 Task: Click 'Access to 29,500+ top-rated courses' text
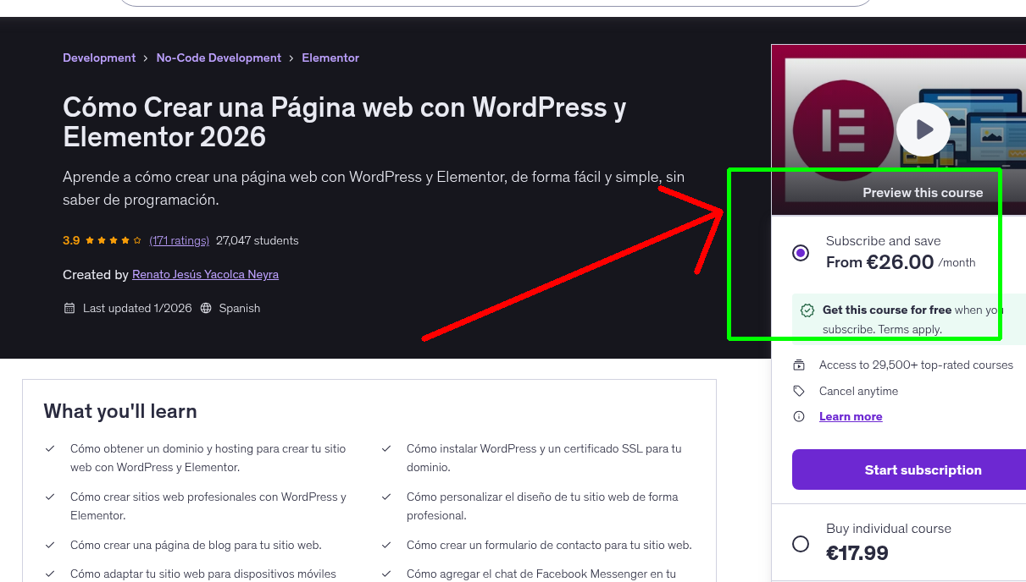point(916,365)
